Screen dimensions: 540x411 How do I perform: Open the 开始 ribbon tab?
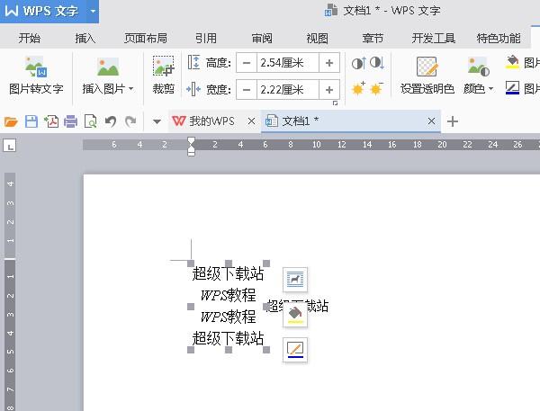pos(30,38)
